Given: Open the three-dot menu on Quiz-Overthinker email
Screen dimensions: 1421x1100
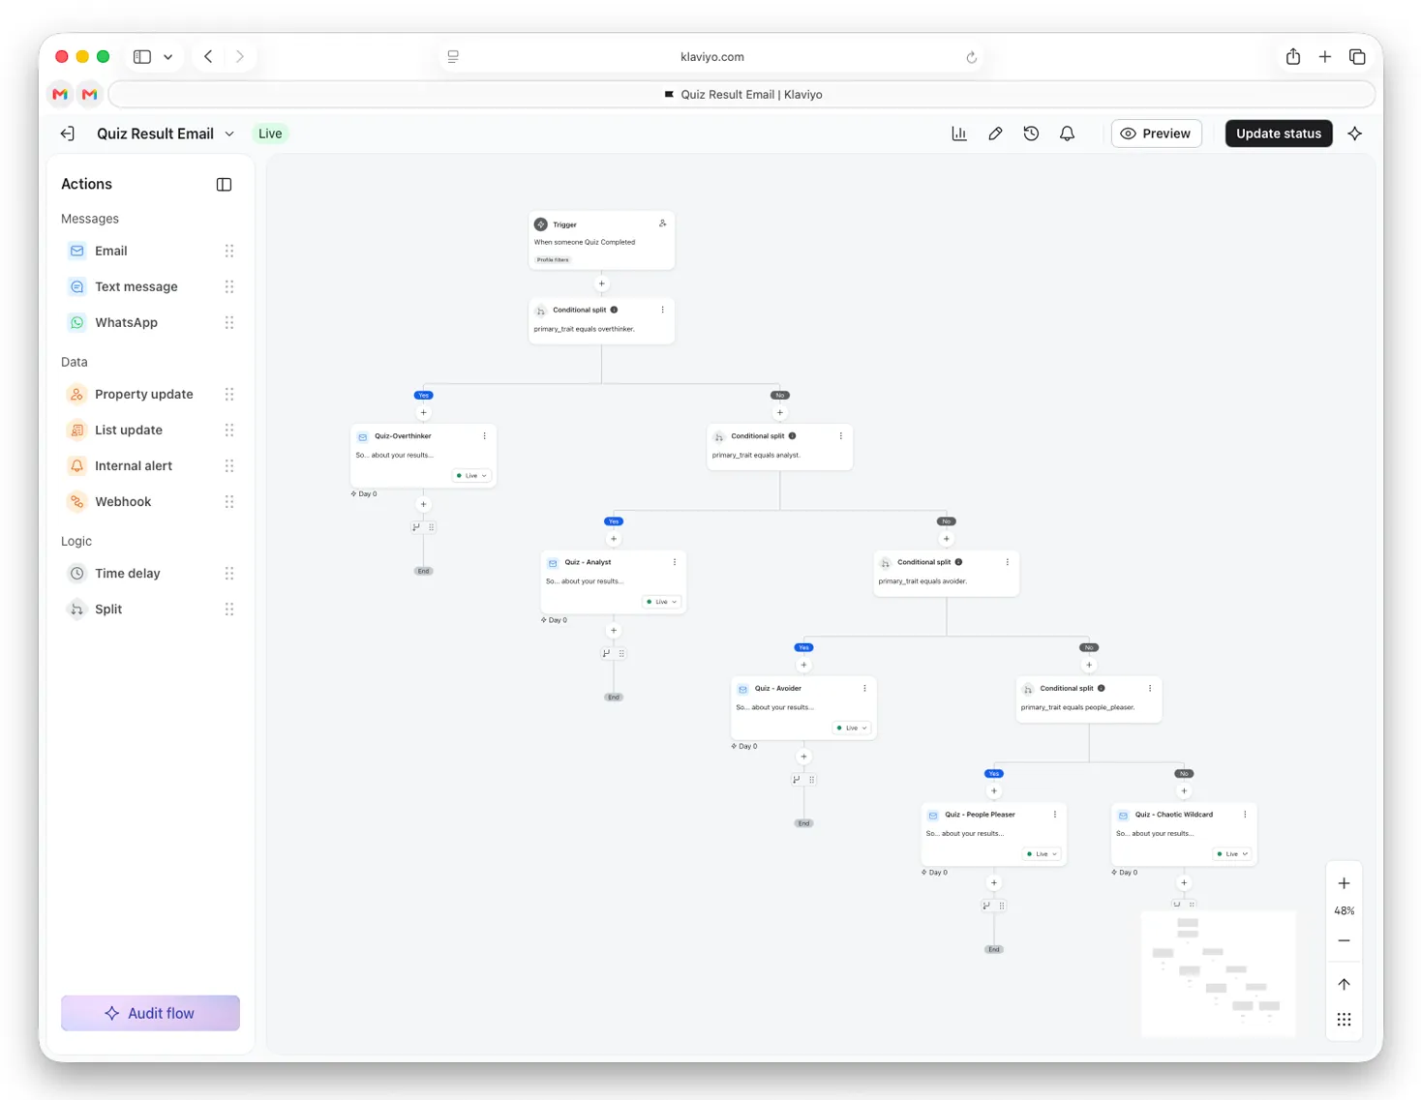Looking at the screenshot, I should [485, 436].
